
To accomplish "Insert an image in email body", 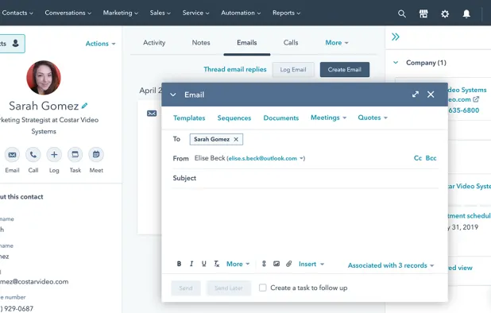I will pos(276,264).
